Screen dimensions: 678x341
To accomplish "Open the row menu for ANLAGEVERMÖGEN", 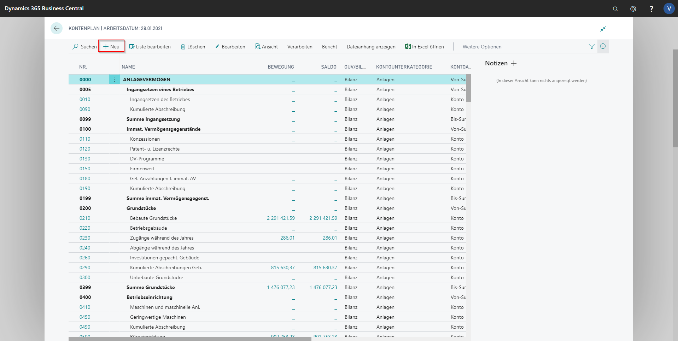I will coord(115,80).
